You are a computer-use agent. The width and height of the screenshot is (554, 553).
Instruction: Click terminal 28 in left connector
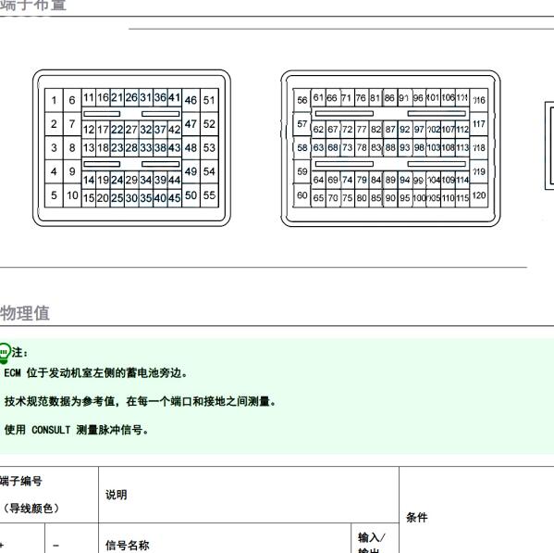click(x=131, y=147)
